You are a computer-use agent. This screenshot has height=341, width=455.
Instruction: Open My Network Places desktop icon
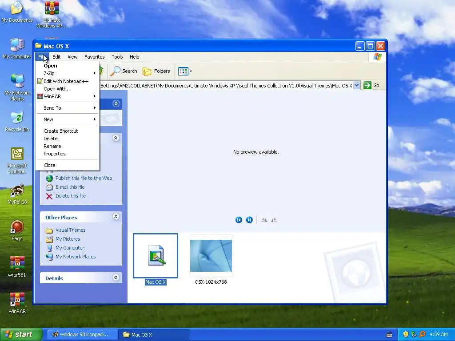(x=17, y=87)
